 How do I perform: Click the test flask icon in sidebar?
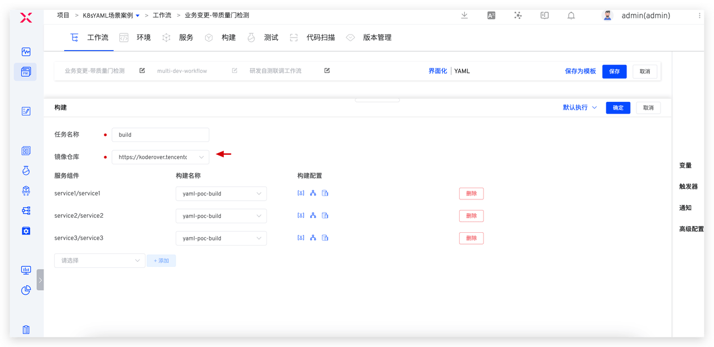tap(26, 170)
